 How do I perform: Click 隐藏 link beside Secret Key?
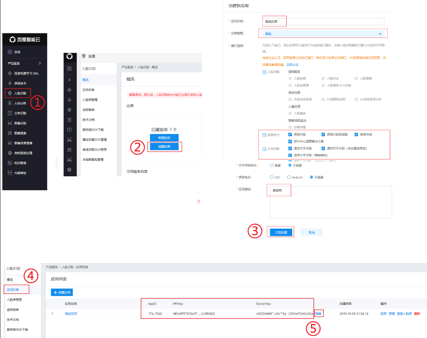(x=318, y=314)
